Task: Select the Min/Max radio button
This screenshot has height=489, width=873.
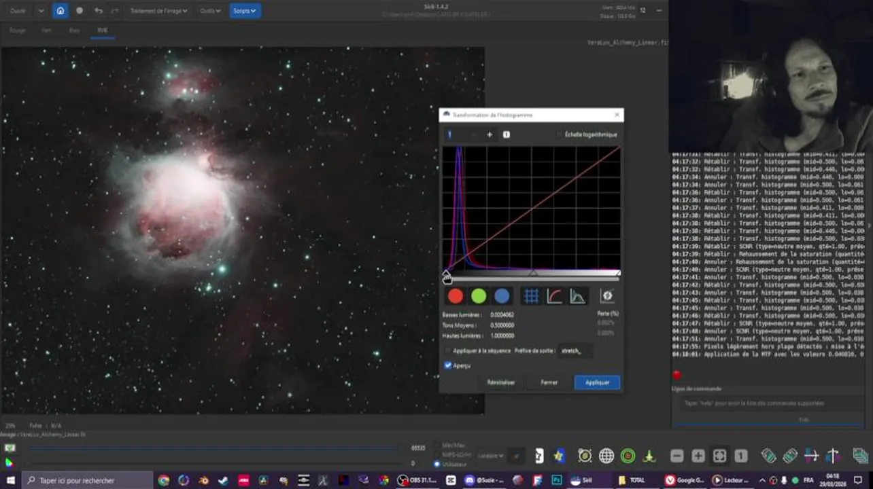Action: (x=437, y=446)
